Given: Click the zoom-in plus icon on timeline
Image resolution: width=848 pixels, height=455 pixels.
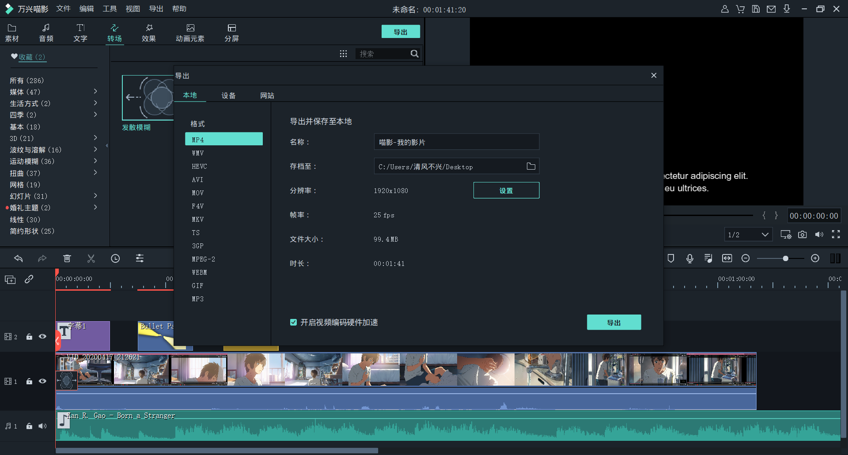Looking at the screenshot, I should pyautogui.click(x=815, y=258).
